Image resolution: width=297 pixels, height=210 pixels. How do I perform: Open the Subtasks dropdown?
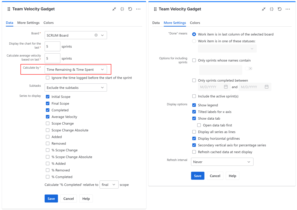[x=76, y=87]
